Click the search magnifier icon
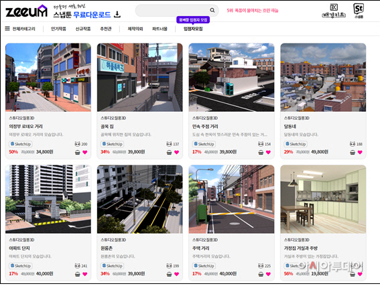This screenshot has width=380, height=286. [212, 10]
